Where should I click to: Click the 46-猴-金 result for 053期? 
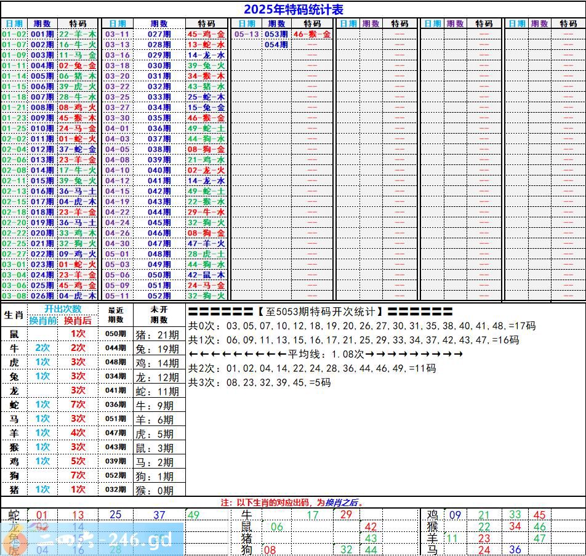(311, 34)
